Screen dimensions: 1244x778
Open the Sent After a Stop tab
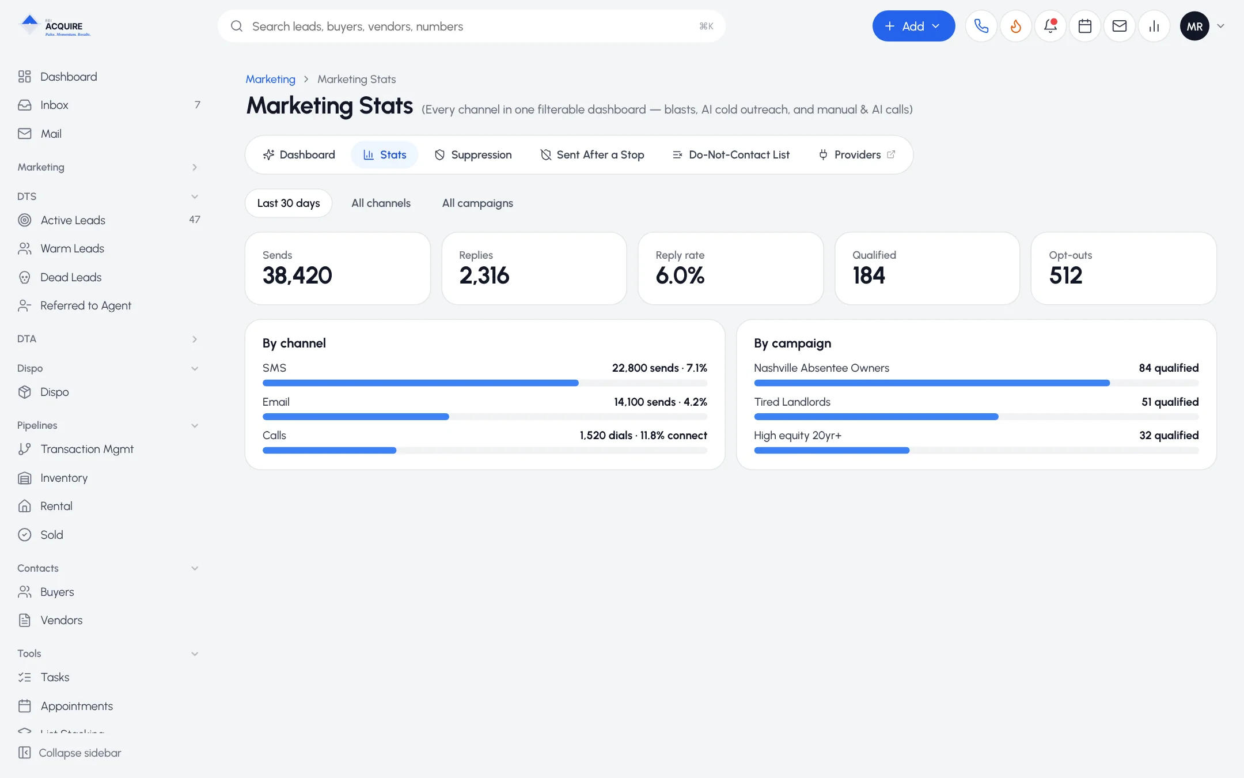click(592, 155)
